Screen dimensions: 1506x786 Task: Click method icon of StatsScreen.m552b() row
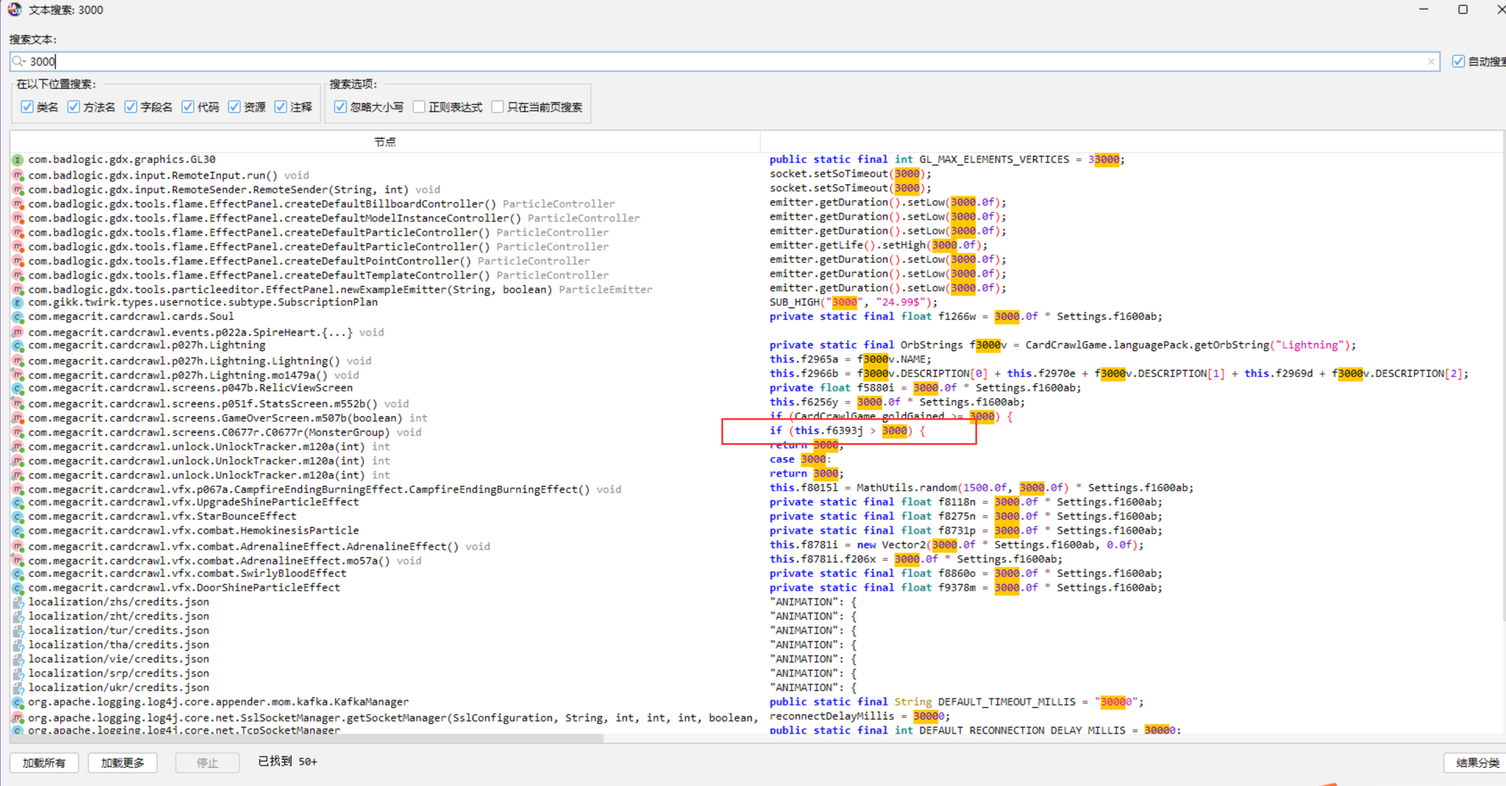pyautogui.click(x=18, y=404)
